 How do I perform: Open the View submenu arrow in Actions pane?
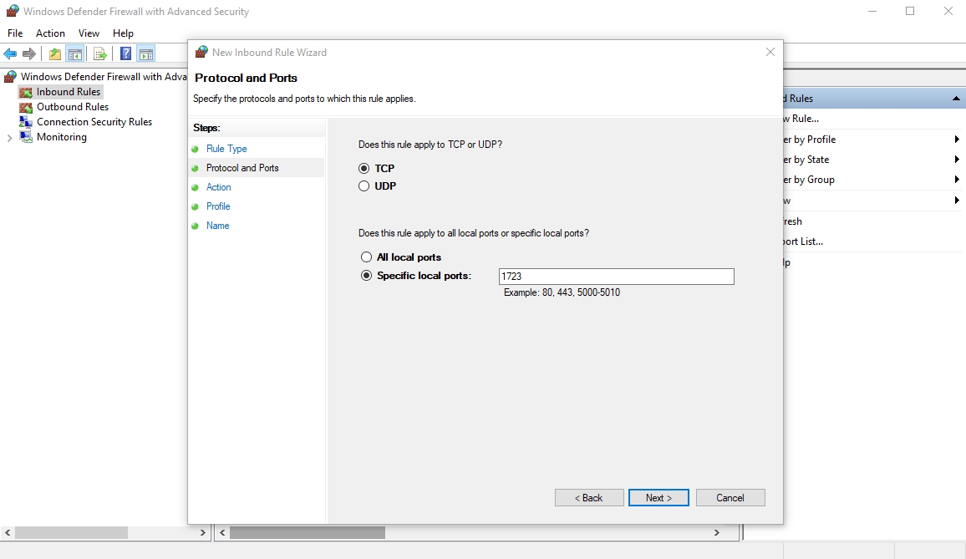pyautogui.click(x=957, y=201)
